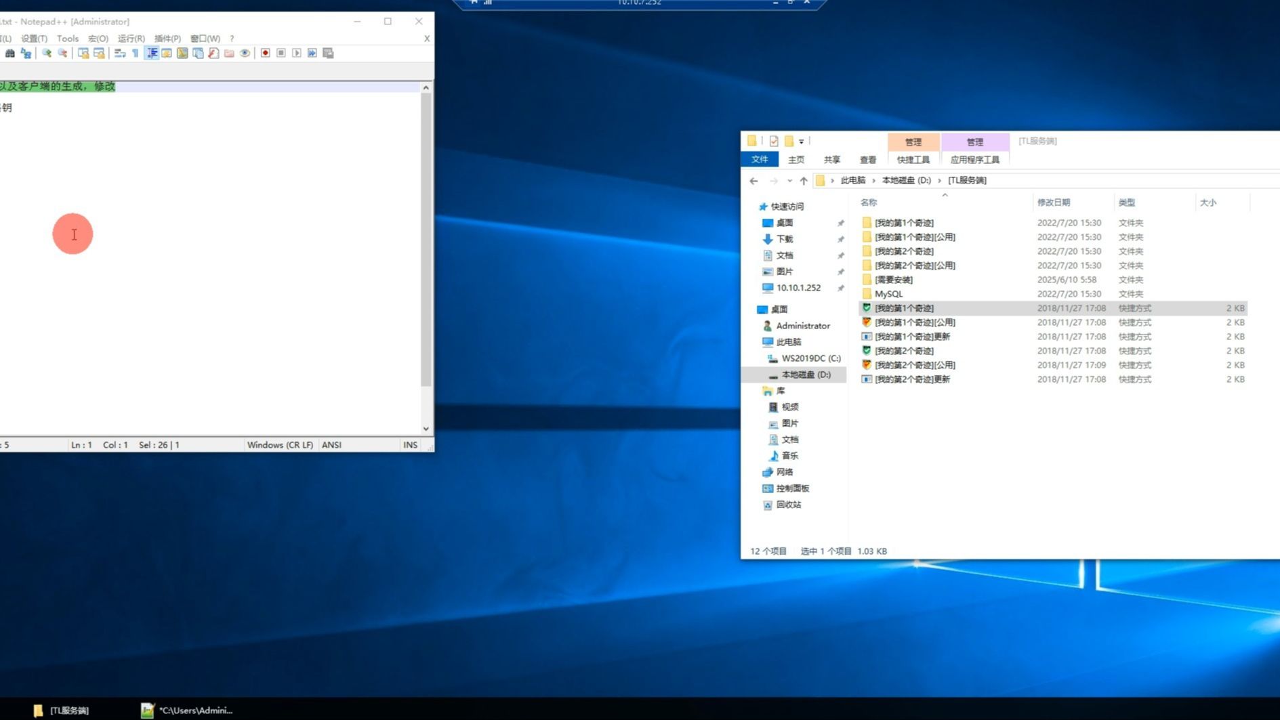Click the Zoom In magnifier icon
This screenshot has height=720, width=1280.
47,53
